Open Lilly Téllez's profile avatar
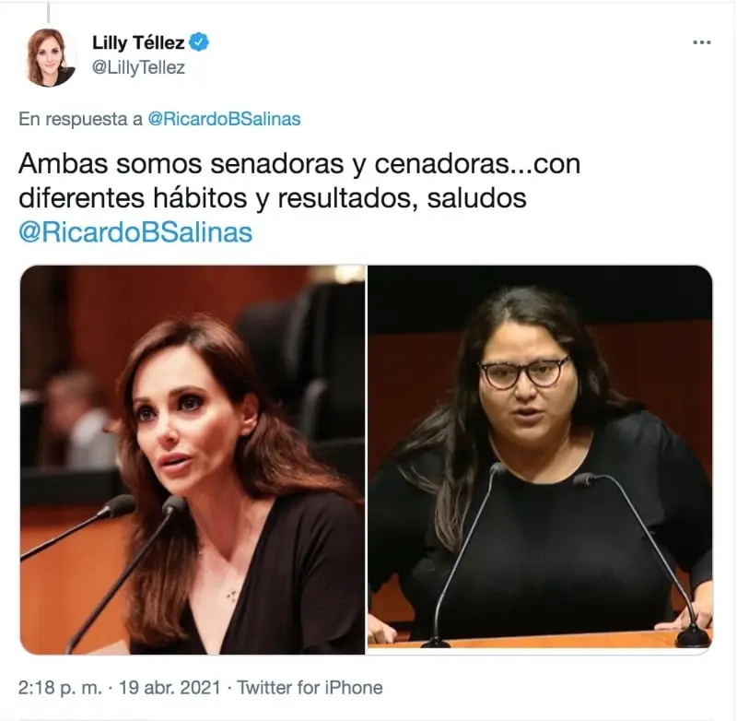The height and width of the screenshot is (721, 737). 49,57
